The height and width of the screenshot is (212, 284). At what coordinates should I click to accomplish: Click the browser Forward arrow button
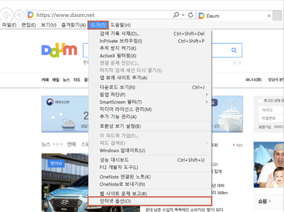(20, 15)
